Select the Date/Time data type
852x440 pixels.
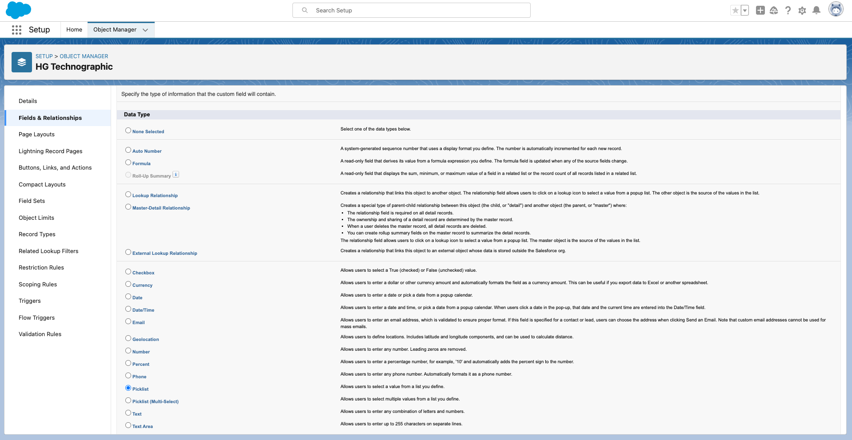(x=128, y=309)
